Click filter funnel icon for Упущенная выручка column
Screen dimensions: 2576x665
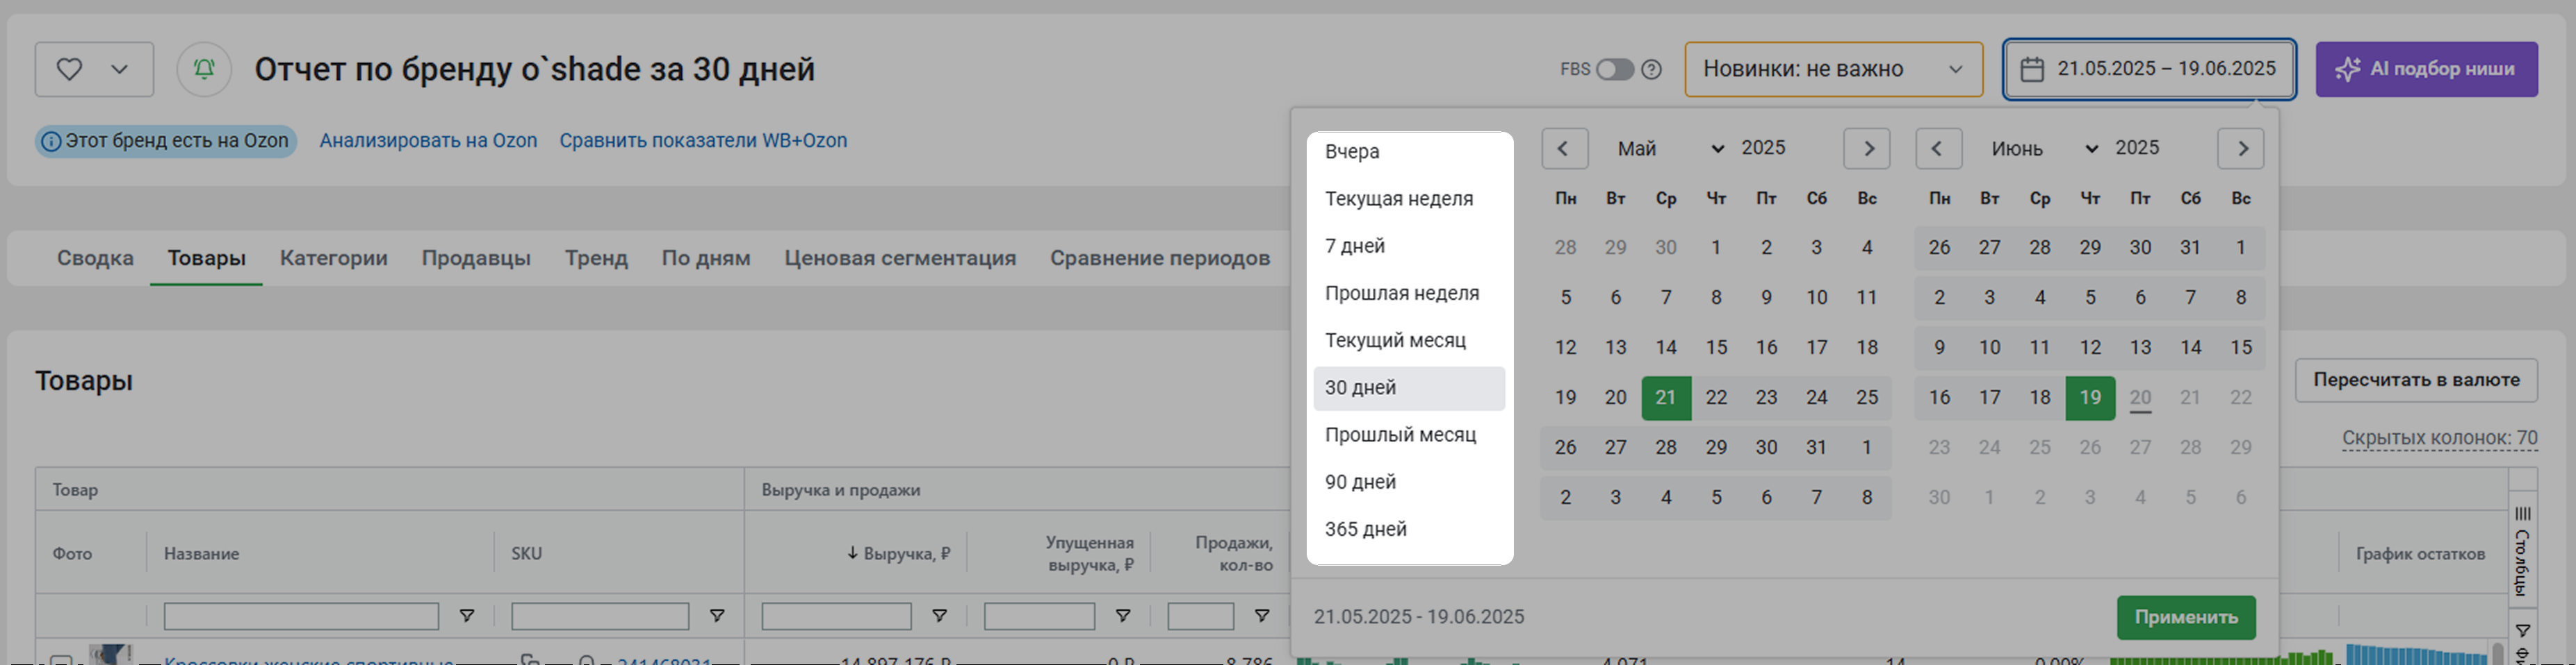(x=1123, y=616)
